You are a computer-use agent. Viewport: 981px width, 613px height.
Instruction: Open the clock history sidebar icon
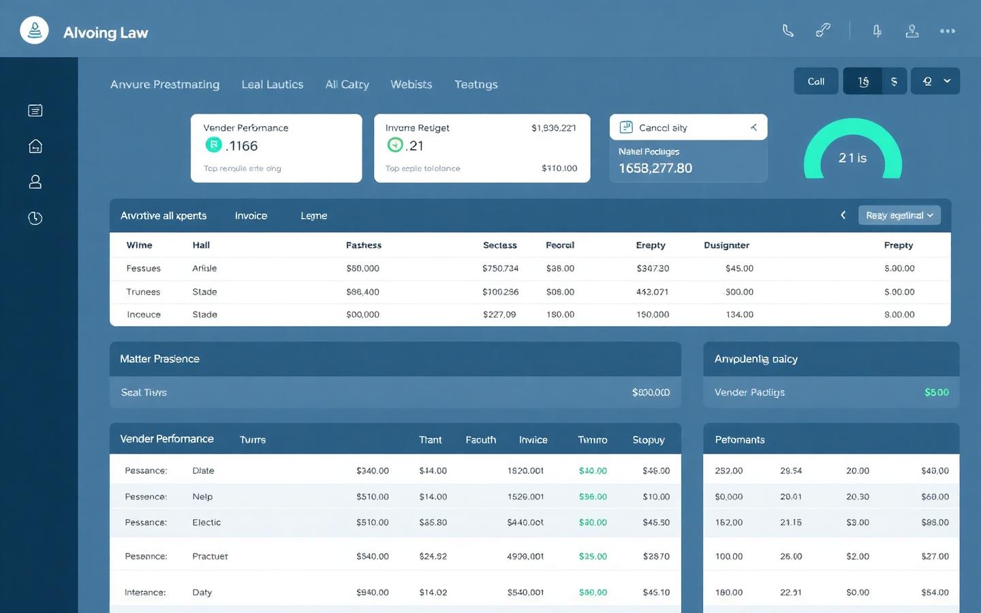(x=35, y=218)
